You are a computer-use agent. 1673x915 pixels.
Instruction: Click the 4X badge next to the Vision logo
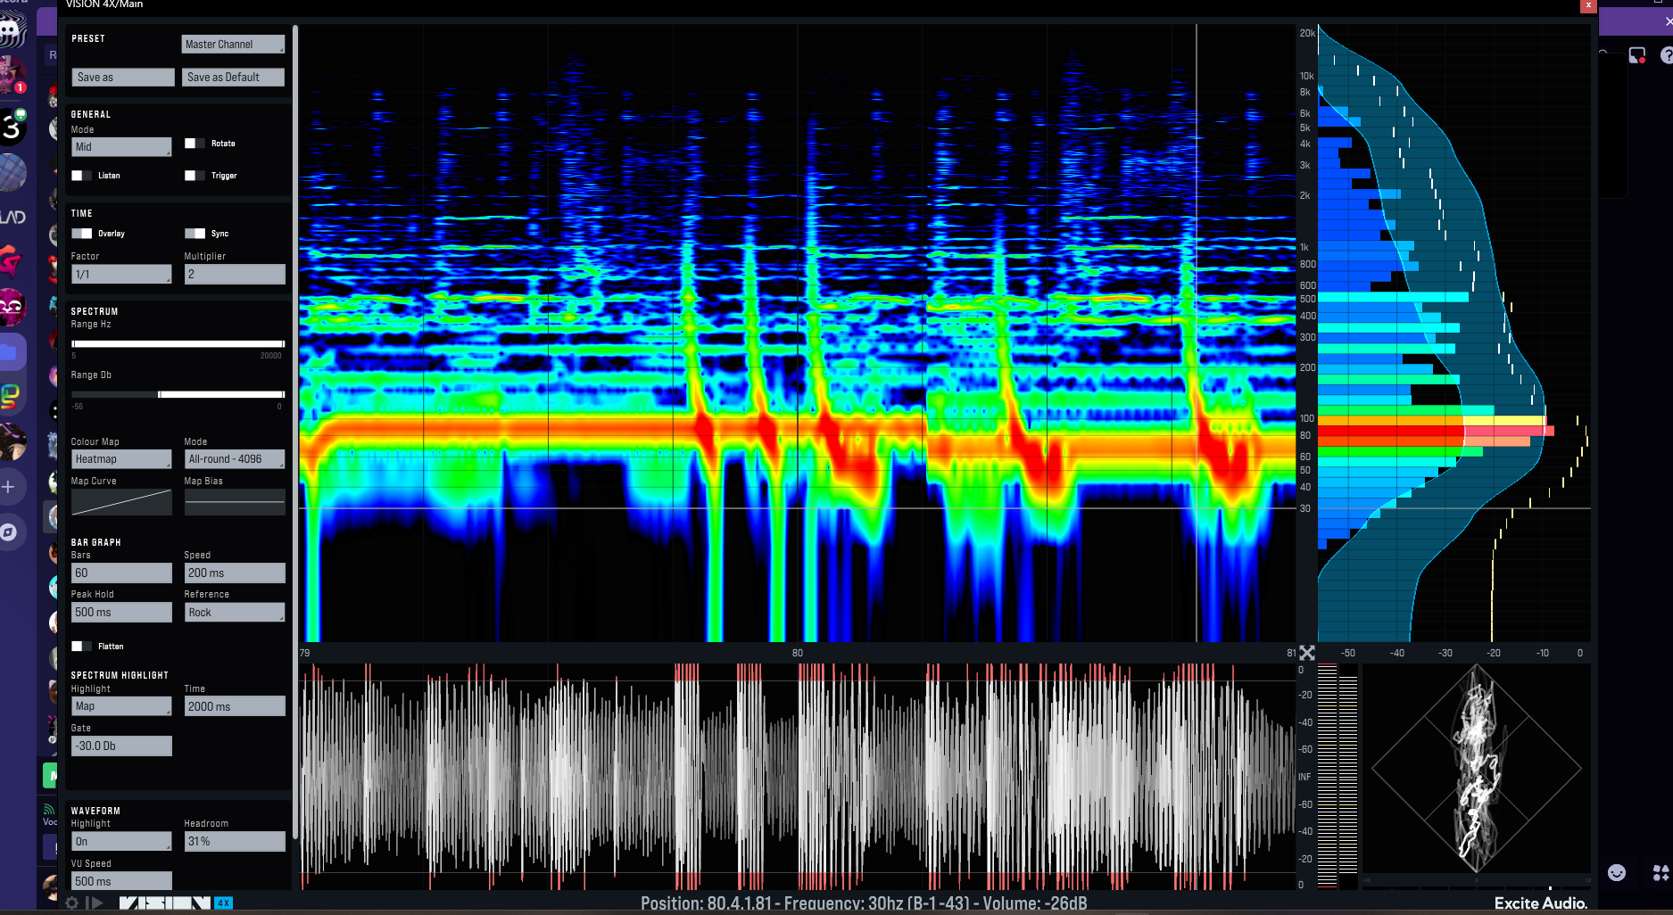point(223,903)
